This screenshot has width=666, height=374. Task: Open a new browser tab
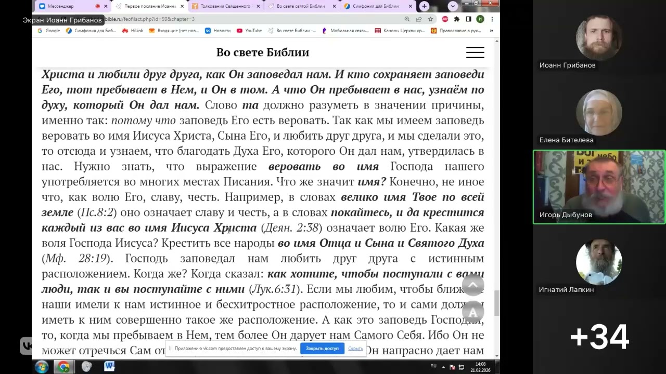click(x=424, y=6)
